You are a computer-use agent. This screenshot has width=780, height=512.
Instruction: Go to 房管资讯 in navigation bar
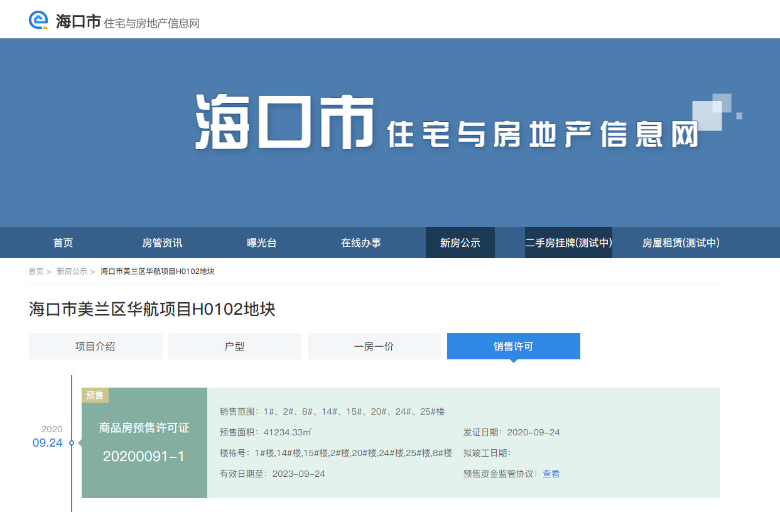(162, 243)
